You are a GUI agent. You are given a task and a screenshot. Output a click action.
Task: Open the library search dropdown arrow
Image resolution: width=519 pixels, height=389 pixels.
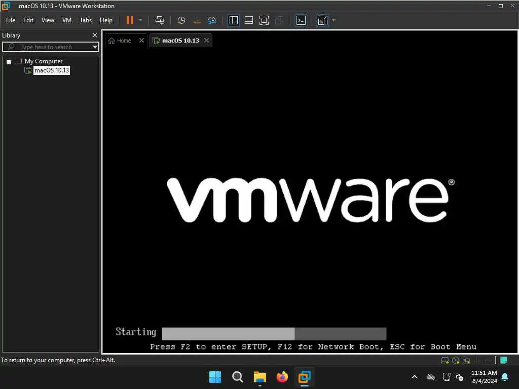click(x=95, y=47)
